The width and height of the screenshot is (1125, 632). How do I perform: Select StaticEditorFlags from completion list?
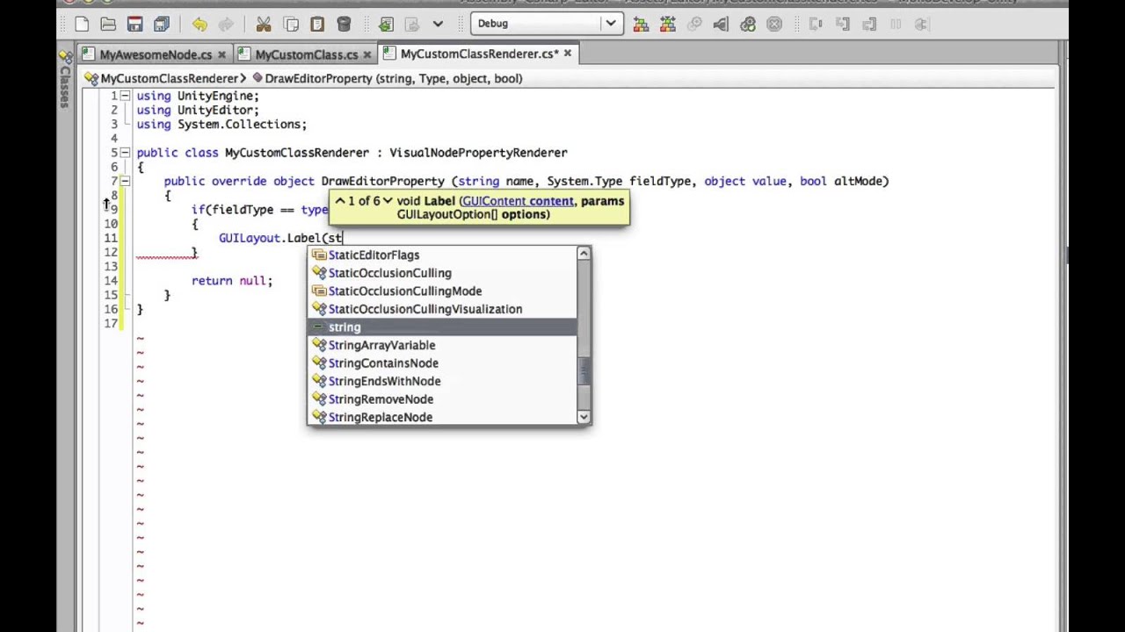point(442,255)
